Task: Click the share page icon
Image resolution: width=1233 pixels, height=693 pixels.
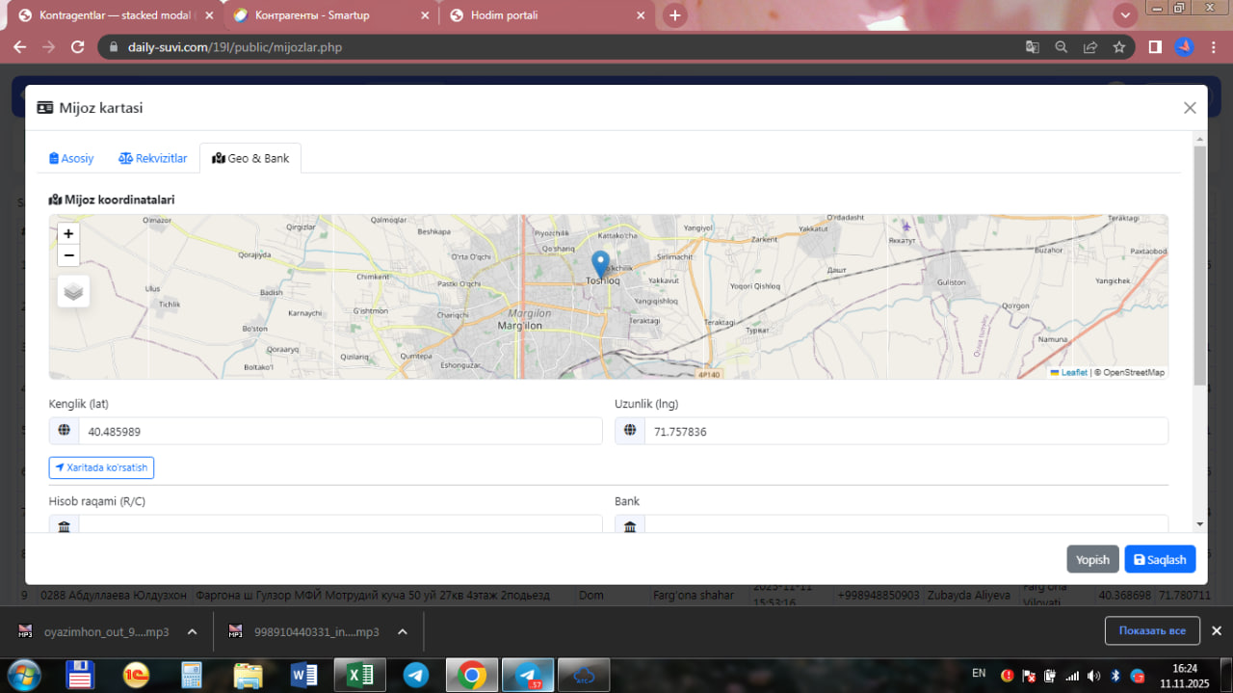Action: (x=1090, y=47)
